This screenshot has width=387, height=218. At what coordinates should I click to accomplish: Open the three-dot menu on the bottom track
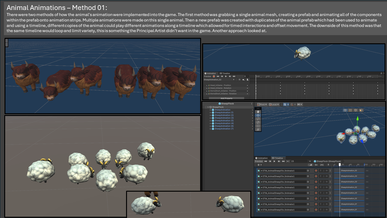tap(330, 210)
